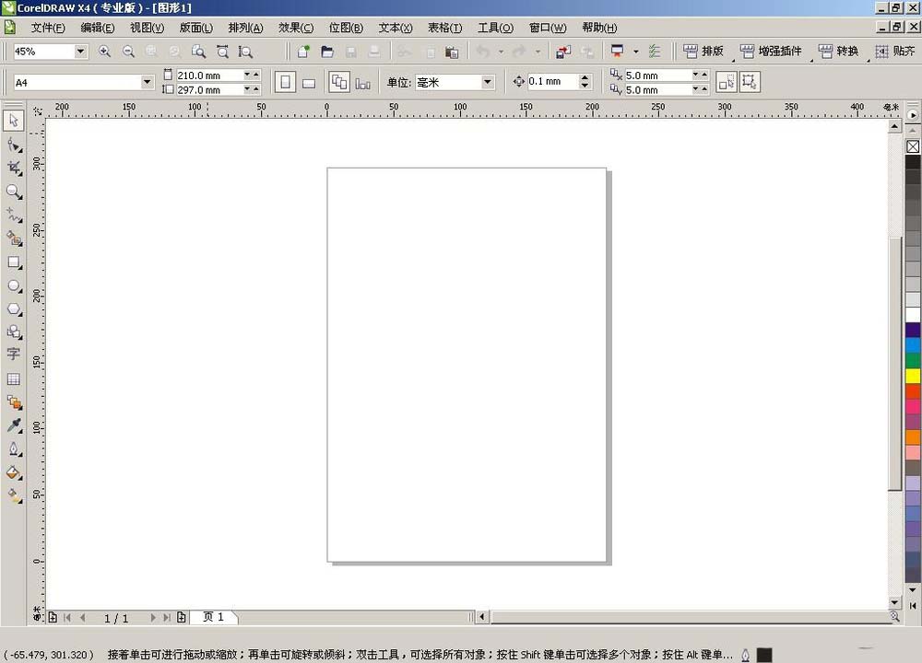Select the Fill bucket tool
The width and height of the screenshot is (922, 663).
coord(14,472)
